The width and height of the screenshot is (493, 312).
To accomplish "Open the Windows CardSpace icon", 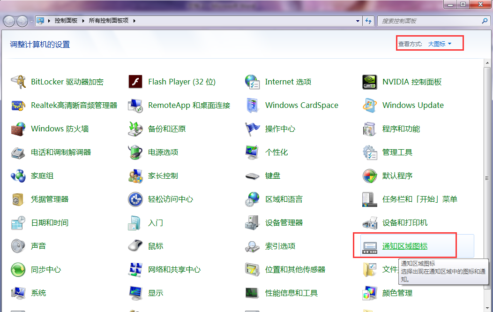I will point(252,106).
